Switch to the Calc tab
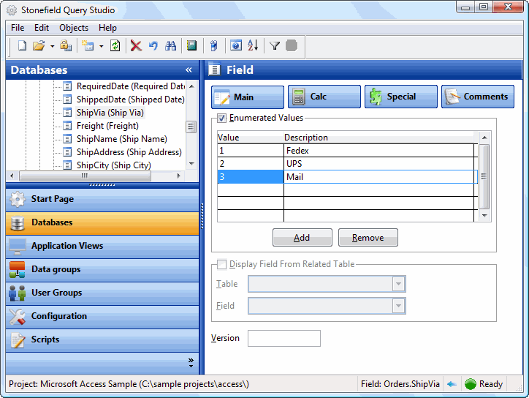This screenshot has height=398, width=529. click(324, 97)
